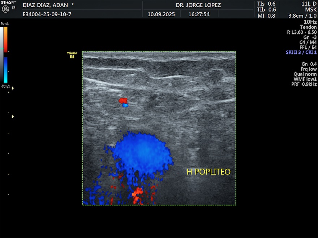318x238 pixels.
Task: Click the red-orange color velocity scale bar
Action: tap(5, 39)
